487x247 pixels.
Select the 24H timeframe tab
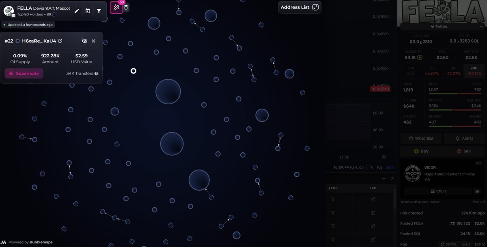(x=474, y=71)
